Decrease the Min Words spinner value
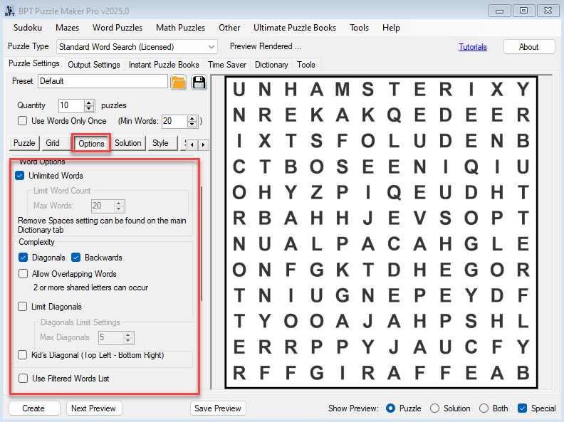 point(192,125)
